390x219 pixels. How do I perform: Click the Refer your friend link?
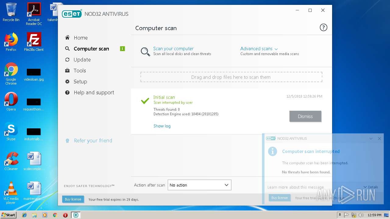coord(93,141)
